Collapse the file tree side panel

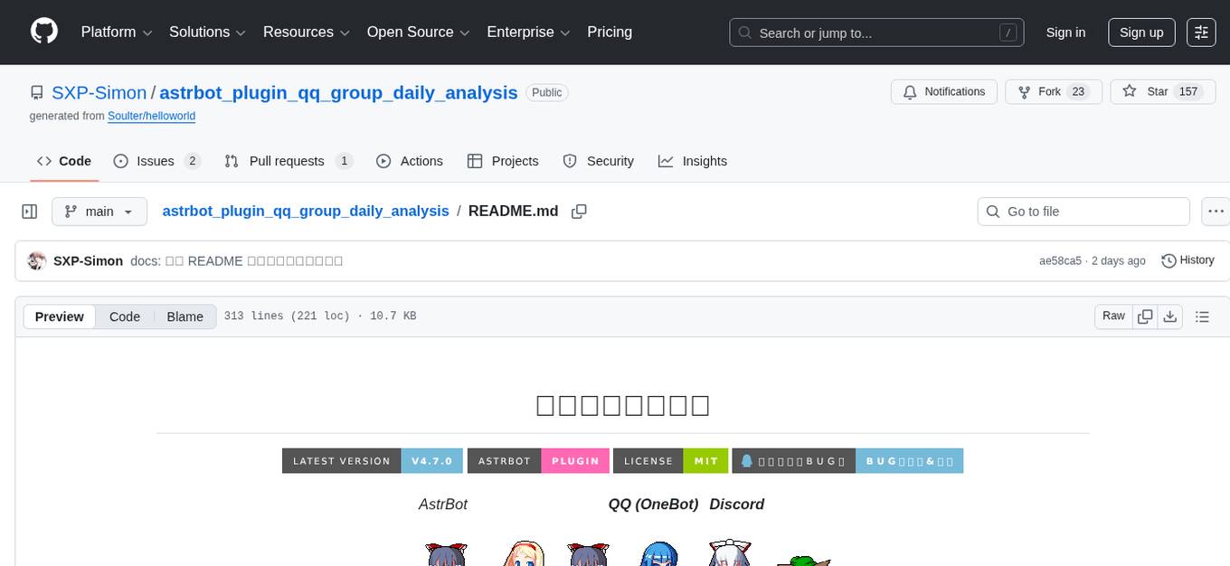click(x=29, y=211)
